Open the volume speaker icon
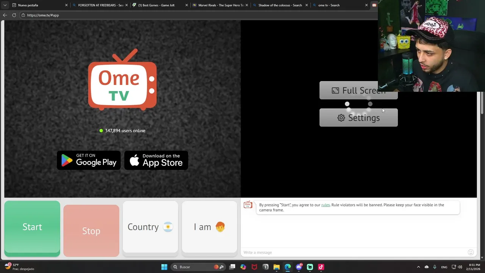The image size is (485, 273). coord(460,267)
